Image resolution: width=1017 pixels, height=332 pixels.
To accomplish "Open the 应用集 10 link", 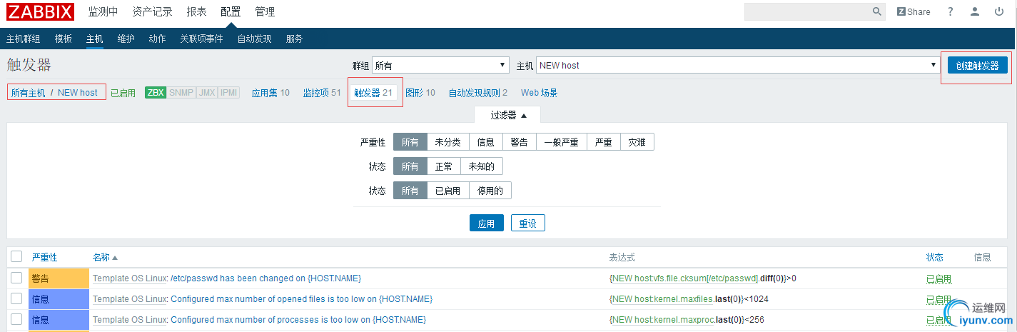I will pos(270,93).
